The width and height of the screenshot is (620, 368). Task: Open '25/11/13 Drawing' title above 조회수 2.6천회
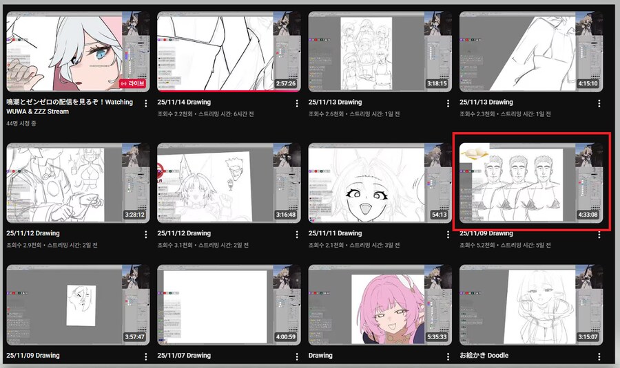[335, 102]
